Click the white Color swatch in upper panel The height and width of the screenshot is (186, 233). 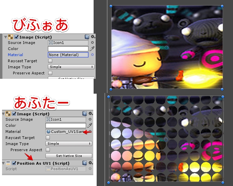coord(68,49)
